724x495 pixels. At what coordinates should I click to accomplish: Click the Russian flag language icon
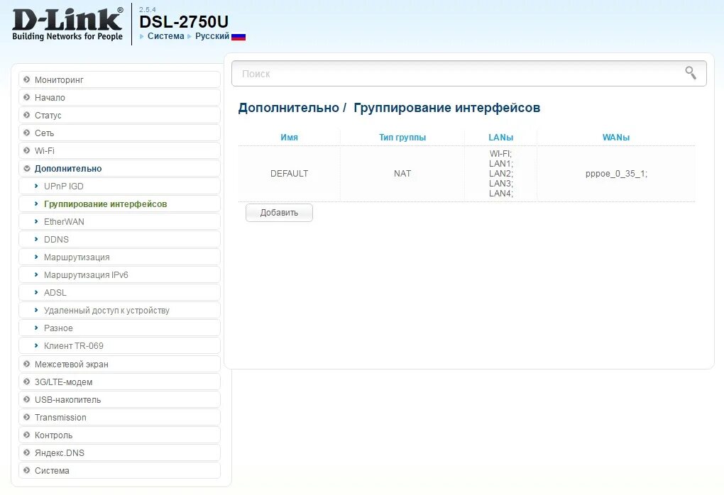(238, 37)
